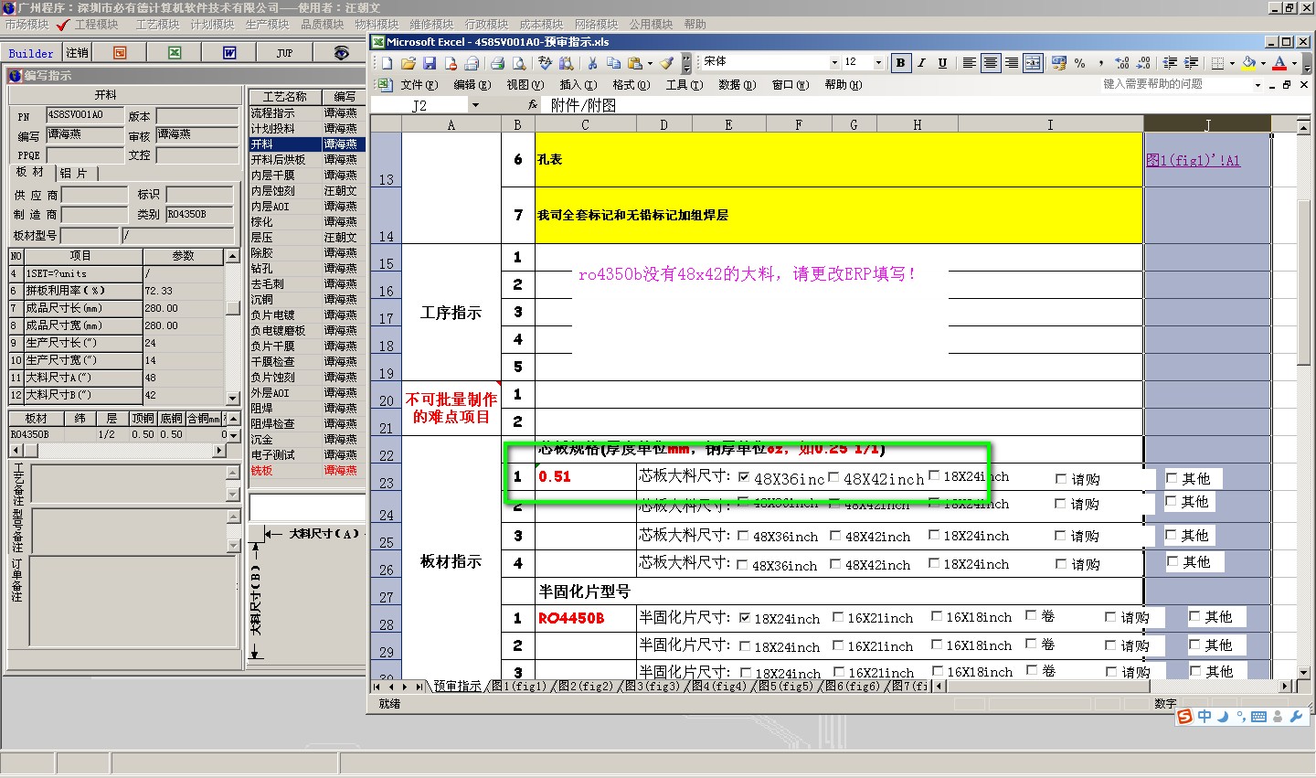Apply the Currency style icon
Screen dimensions: 1316x778
1058,63
